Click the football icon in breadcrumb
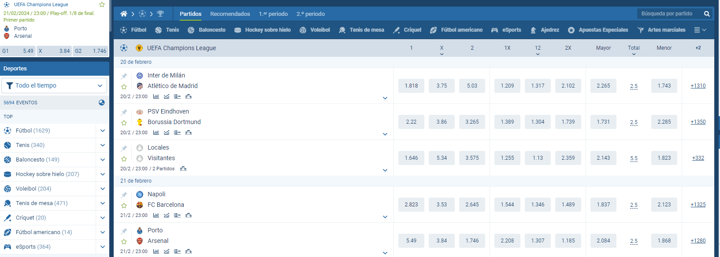 pyautogui.click(x=142, y=14)
